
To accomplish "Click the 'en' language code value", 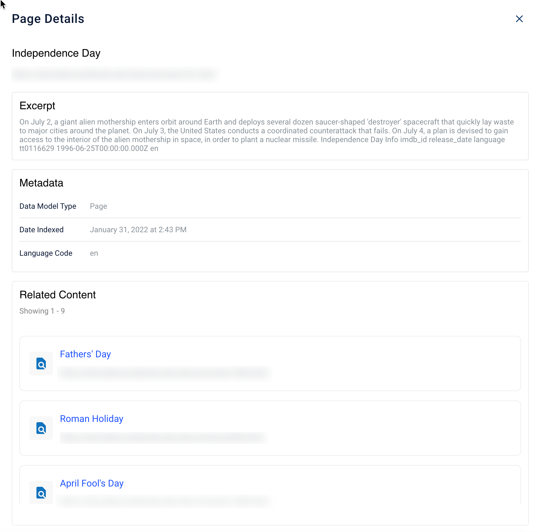I will pos(94,253).
